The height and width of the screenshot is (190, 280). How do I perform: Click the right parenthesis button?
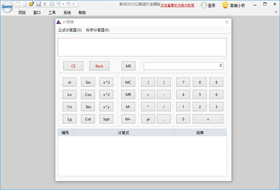(x=164, y=82)
